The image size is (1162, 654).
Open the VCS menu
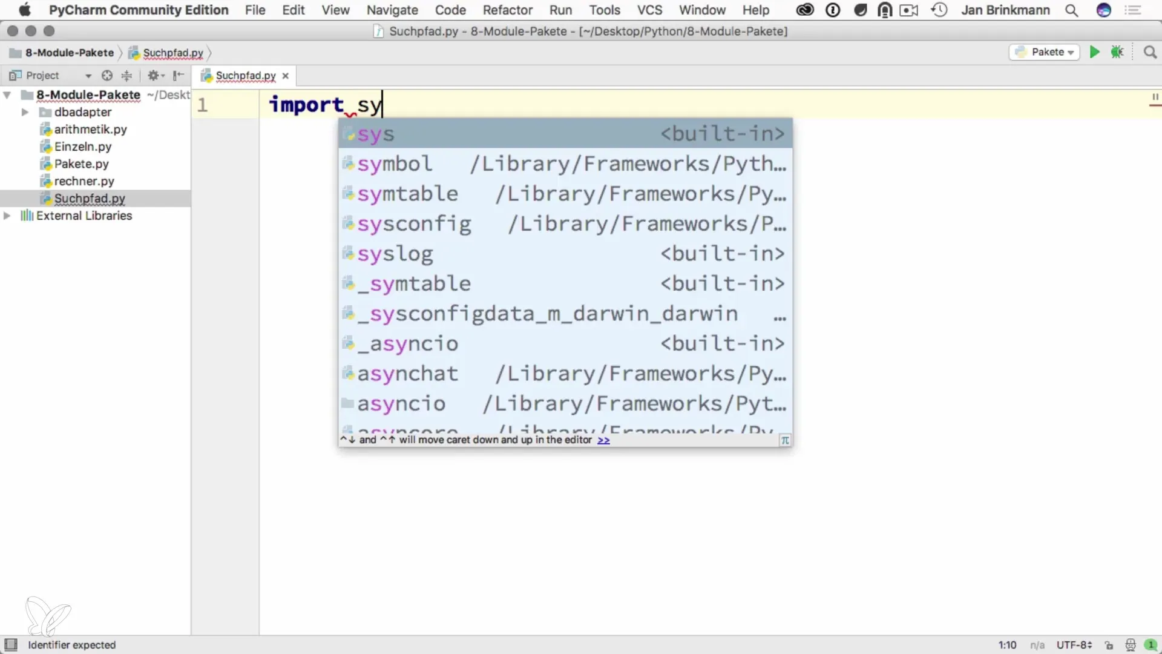coord(650,10)
